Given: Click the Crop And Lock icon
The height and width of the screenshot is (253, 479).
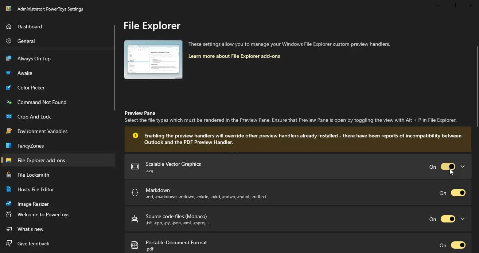Looking at the screenshot, I should pyautogui.click(x=9, y=117).
